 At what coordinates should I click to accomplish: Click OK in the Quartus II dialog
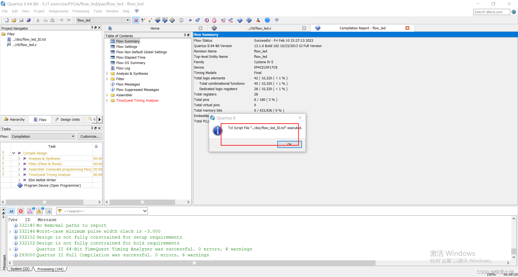click(x=289, y=144)
